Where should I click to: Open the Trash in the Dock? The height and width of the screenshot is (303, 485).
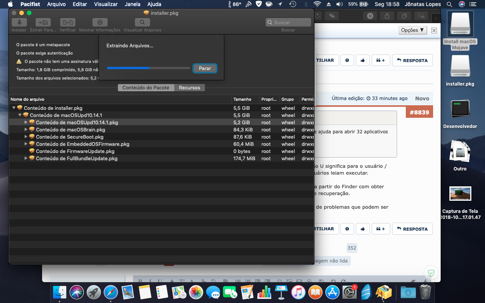click(x=426, y=292)
